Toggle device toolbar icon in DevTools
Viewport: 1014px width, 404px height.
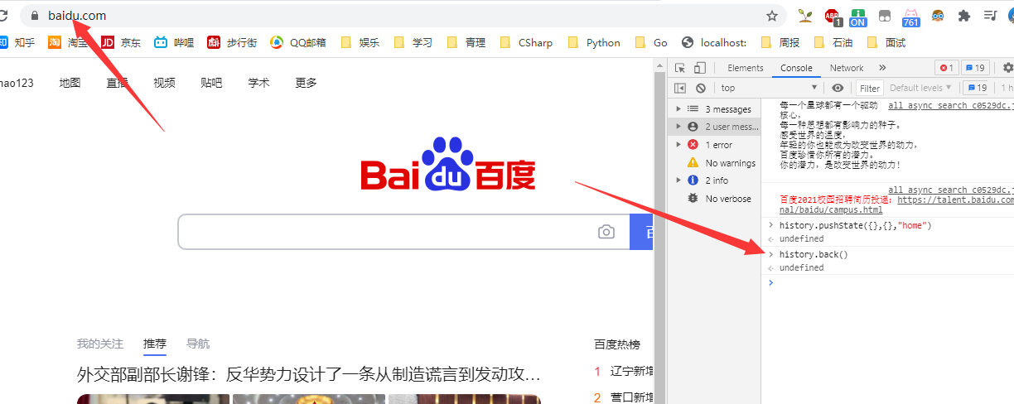click(700, 68)
